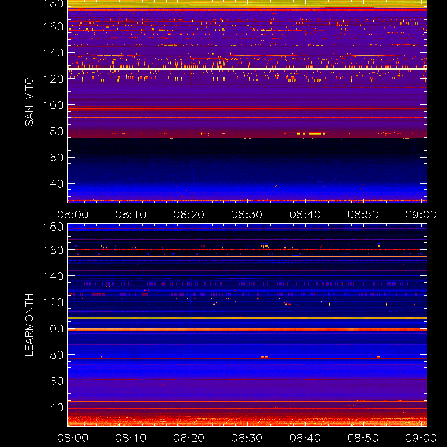
Task: Click the SAN VITO axis title
Action: tap(29, 102)
